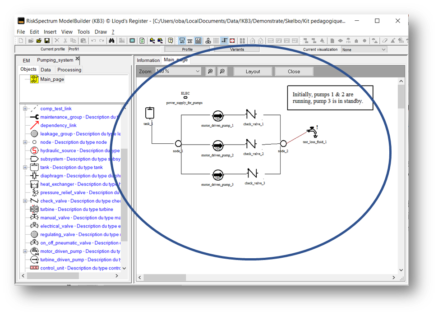Click the yellow question mark help icon

(171, 41)
